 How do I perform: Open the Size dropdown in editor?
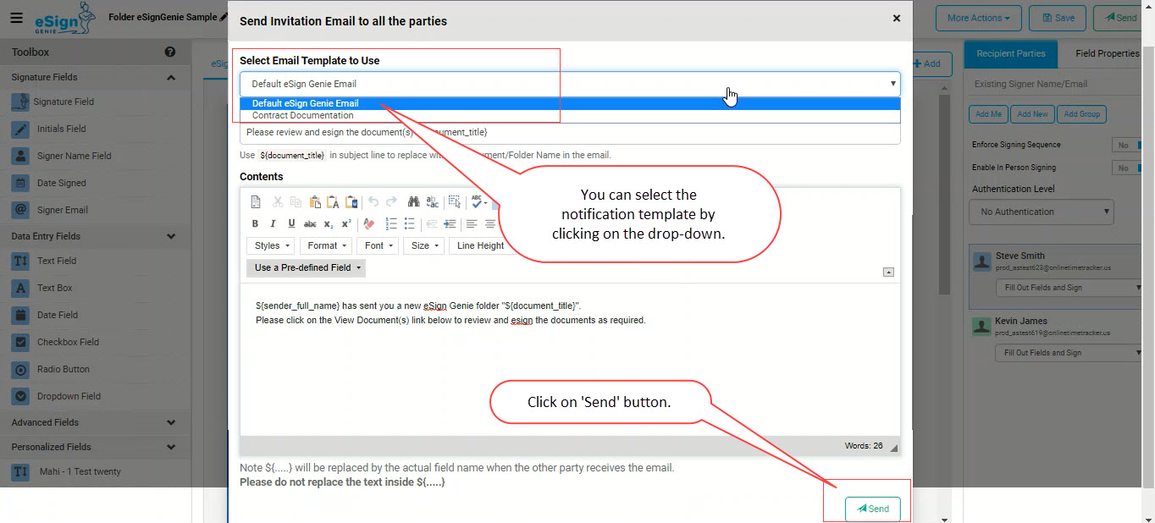pyautogui.click(x=424, y=245)
